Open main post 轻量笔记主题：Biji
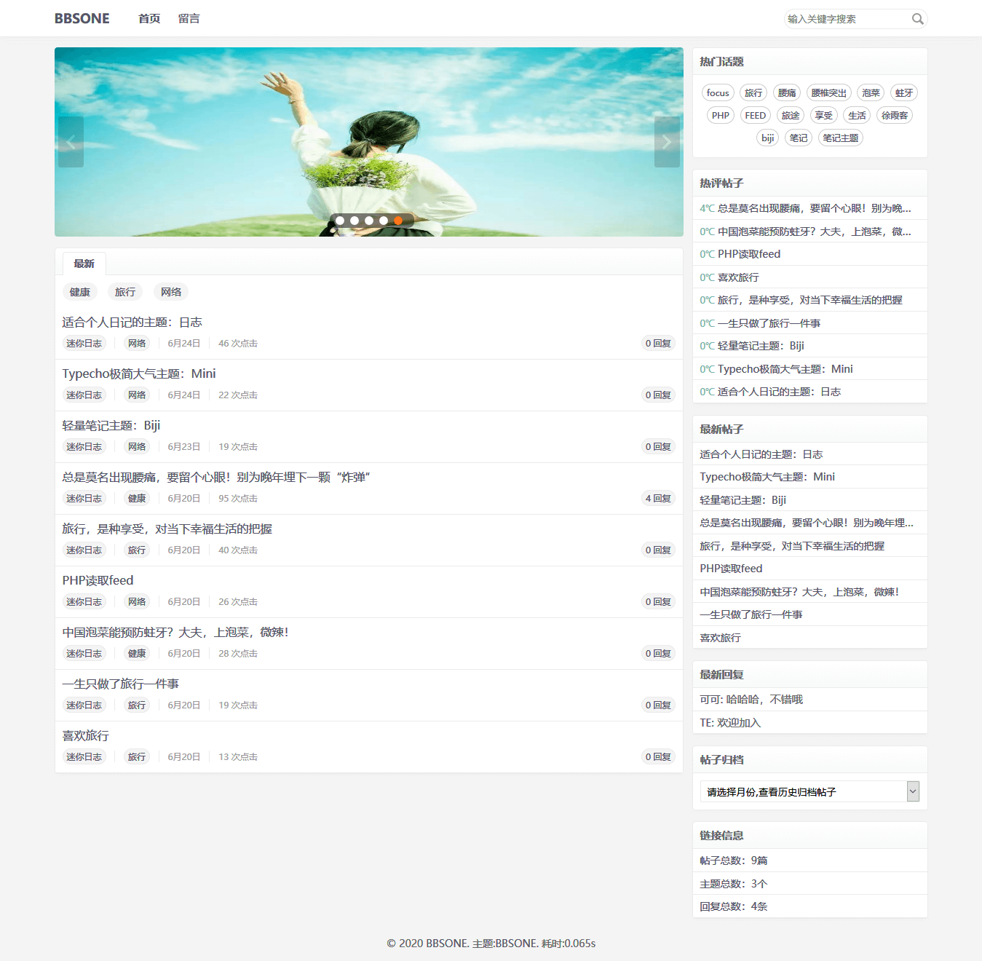This screenshot has height=961, width=982. tap(111, 425)
